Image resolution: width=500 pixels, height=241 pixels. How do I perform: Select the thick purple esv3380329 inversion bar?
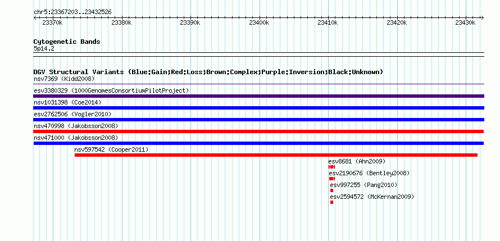[259, 96]
